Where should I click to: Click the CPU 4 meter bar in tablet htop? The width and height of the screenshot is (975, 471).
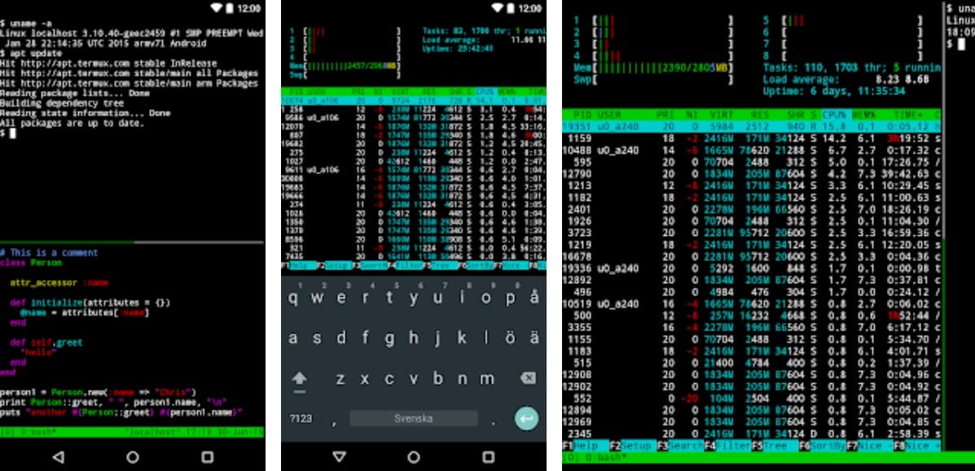(653, 56)
